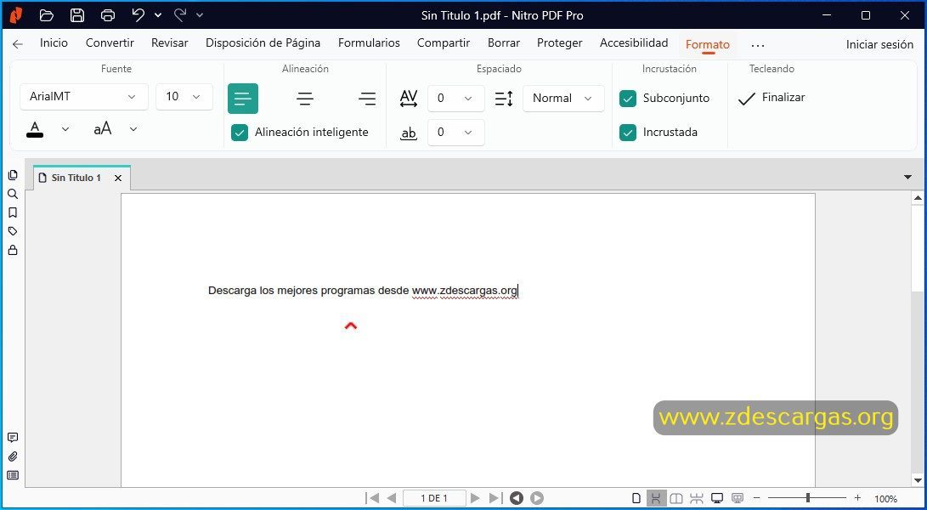Go to the next page

coord(475,498)
